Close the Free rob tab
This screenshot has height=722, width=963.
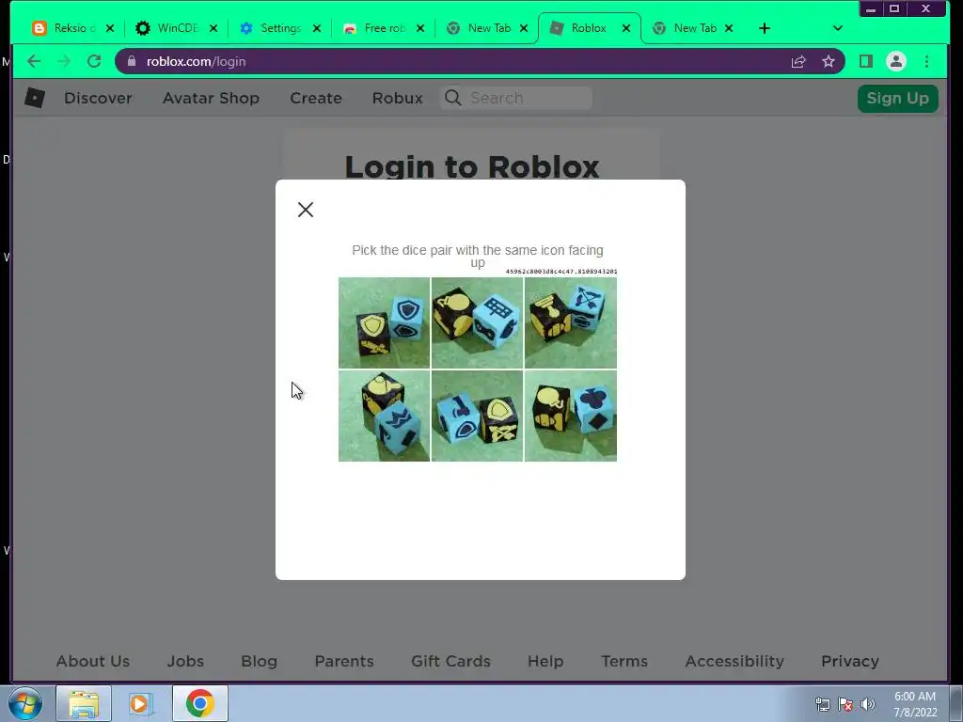click(420, 28)
